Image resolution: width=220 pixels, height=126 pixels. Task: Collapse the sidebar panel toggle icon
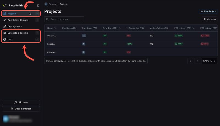click(x=38, y=5)
